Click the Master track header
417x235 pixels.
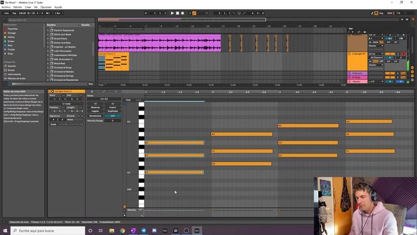[357, 82]
